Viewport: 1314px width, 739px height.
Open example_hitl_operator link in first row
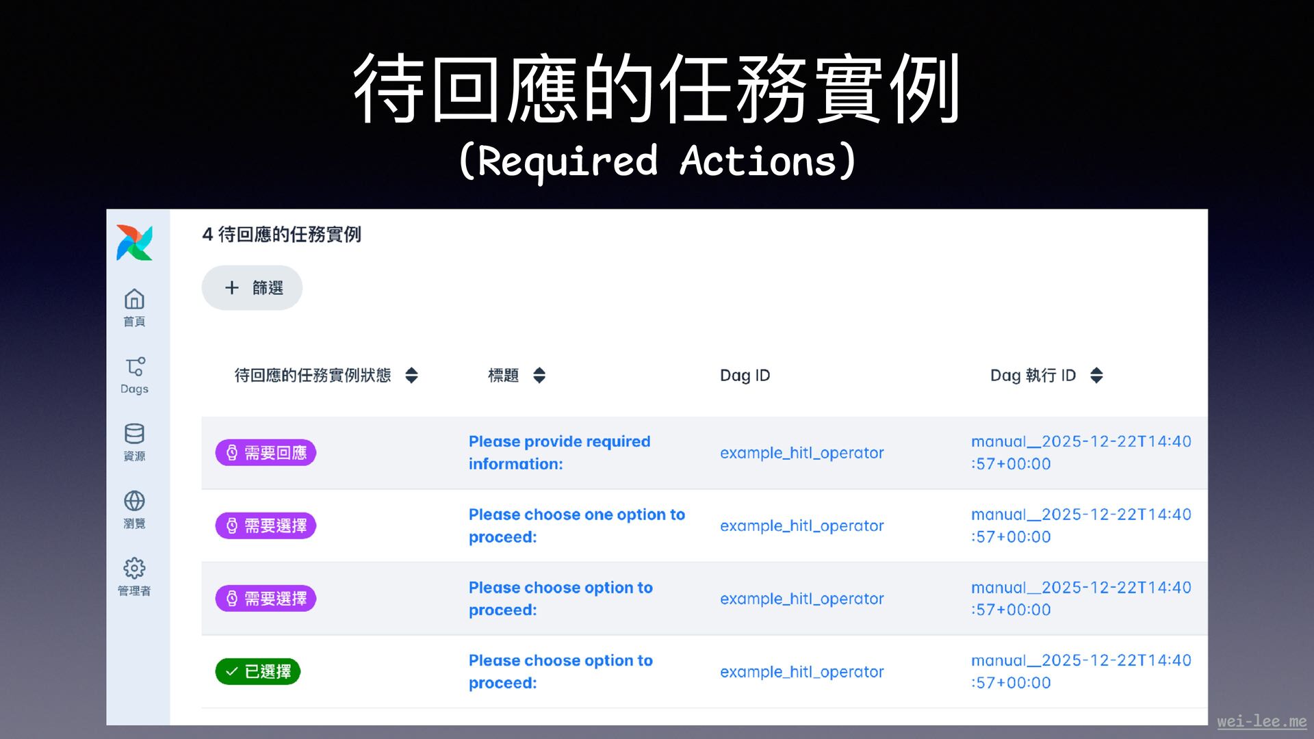[801, 453]
